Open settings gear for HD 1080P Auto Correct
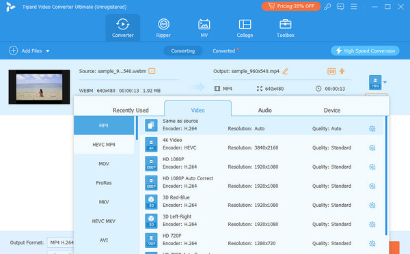 (372, 186)
